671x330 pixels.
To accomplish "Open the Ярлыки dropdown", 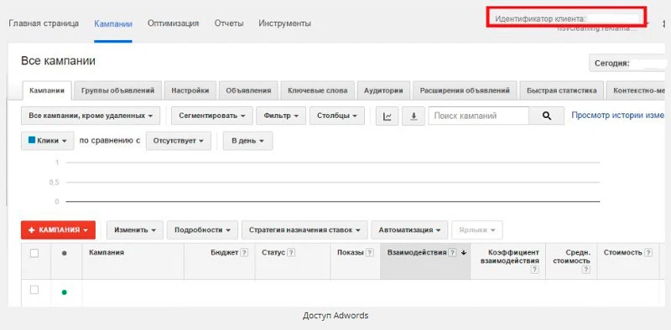I will [x=477, y=230].
